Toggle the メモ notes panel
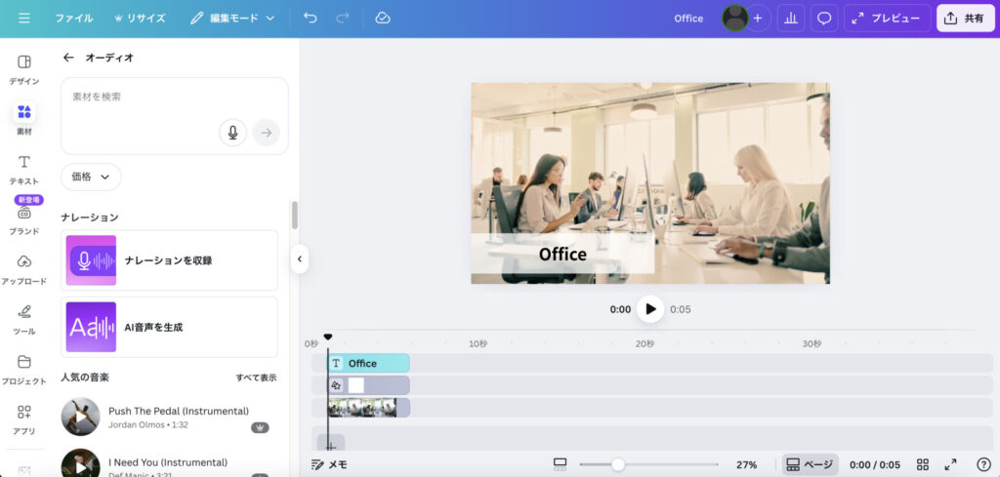 pos(329,464)
